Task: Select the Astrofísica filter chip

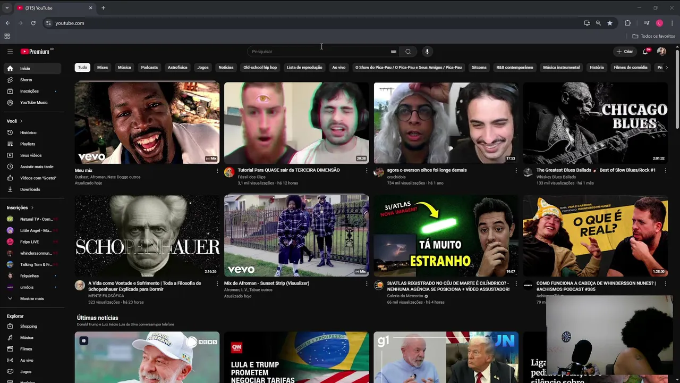Action: click(x=177, y=68)
